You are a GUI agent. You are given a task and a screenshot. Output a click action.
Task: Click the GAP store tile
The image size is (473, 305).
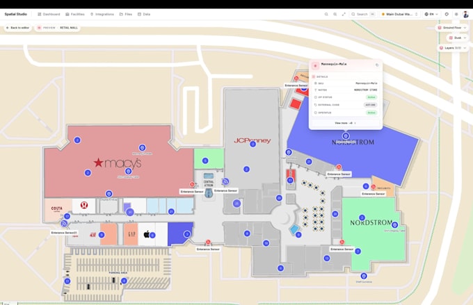131,234
